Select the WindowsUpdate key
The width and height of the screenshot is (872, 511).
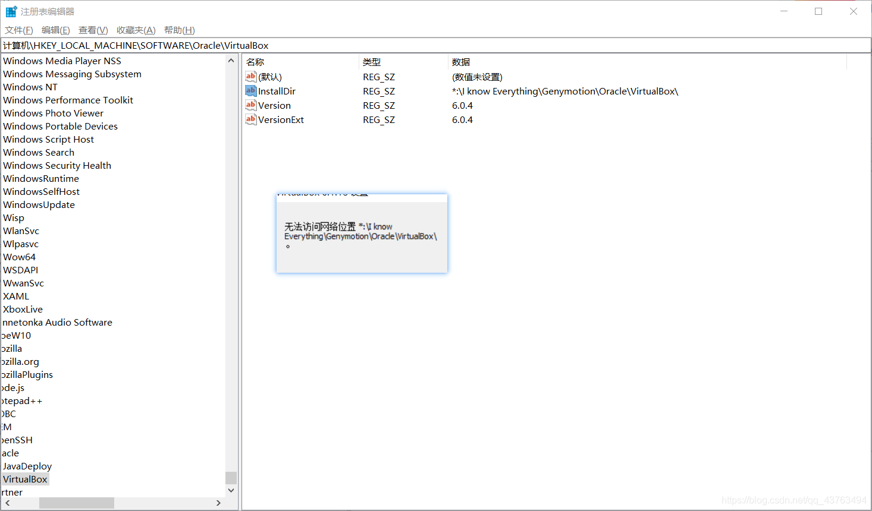39,204
